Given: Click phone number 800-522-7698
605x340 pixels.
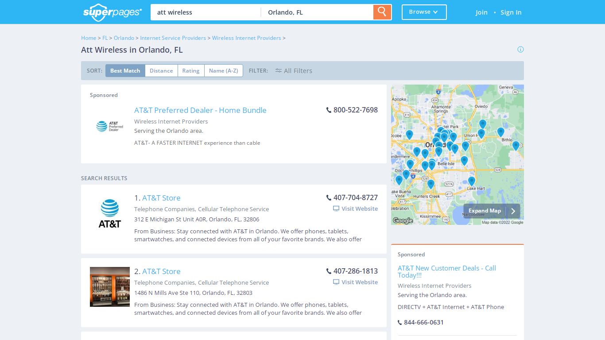Looking at the screenshot, I should pos(356,110).
